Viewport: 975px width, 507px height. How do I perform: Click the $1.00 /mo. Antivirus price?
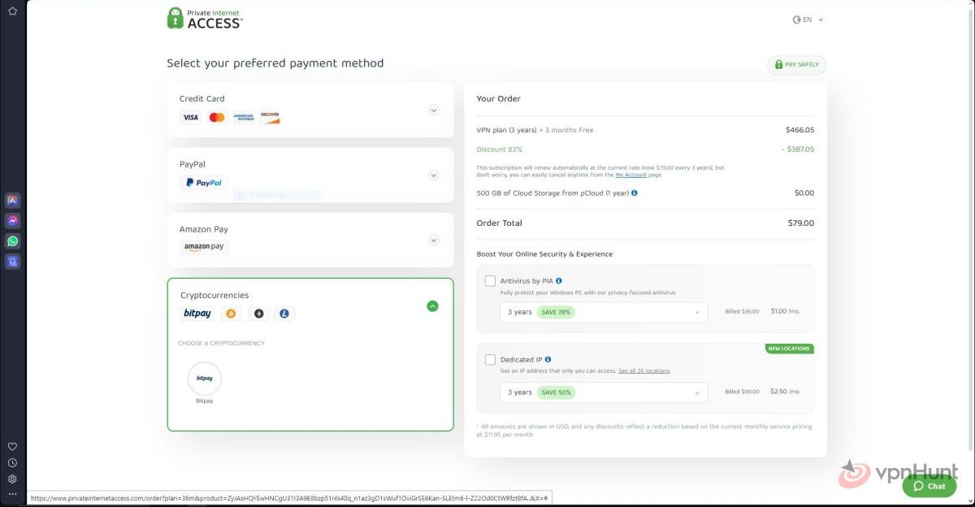(785, 312)
